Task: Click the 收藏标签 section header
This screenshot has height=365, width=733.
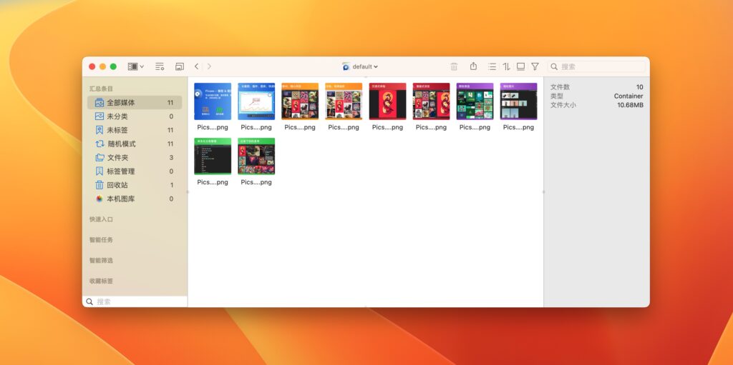Action: click(x=102, y=281)
